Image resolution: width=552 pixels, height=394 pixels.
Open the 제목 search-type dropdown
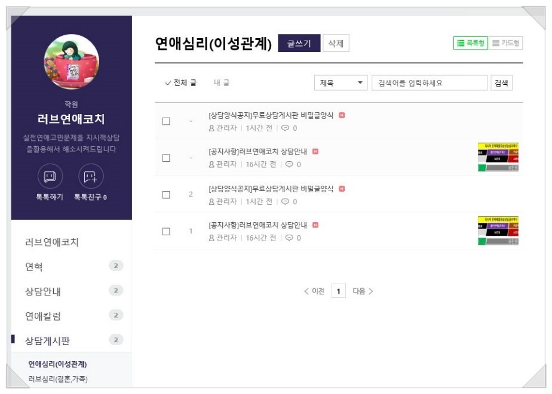[x=341, y=82]
